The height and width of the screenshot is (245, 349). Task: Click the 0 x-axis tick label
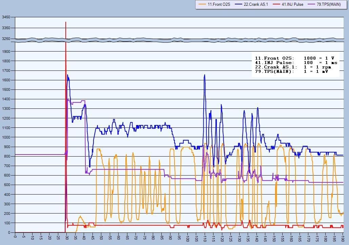[x=15, y=236]
